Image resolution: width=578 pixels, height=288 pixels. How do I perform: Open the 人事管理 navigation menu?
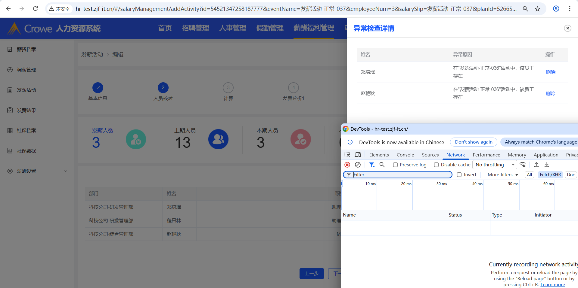click(x=233, y=28)
